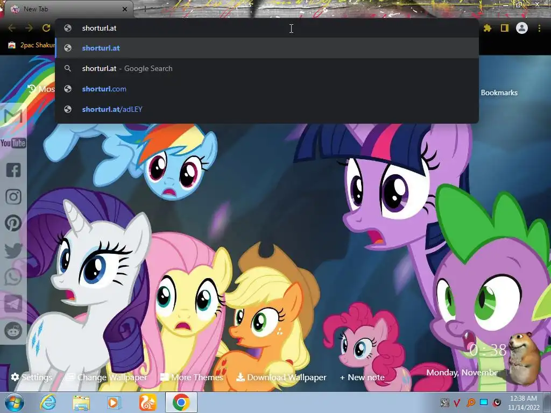The image size is (551, 413).
Task: Go back with the back arrow
Action: pyautogui.click(x=12, y=28)
